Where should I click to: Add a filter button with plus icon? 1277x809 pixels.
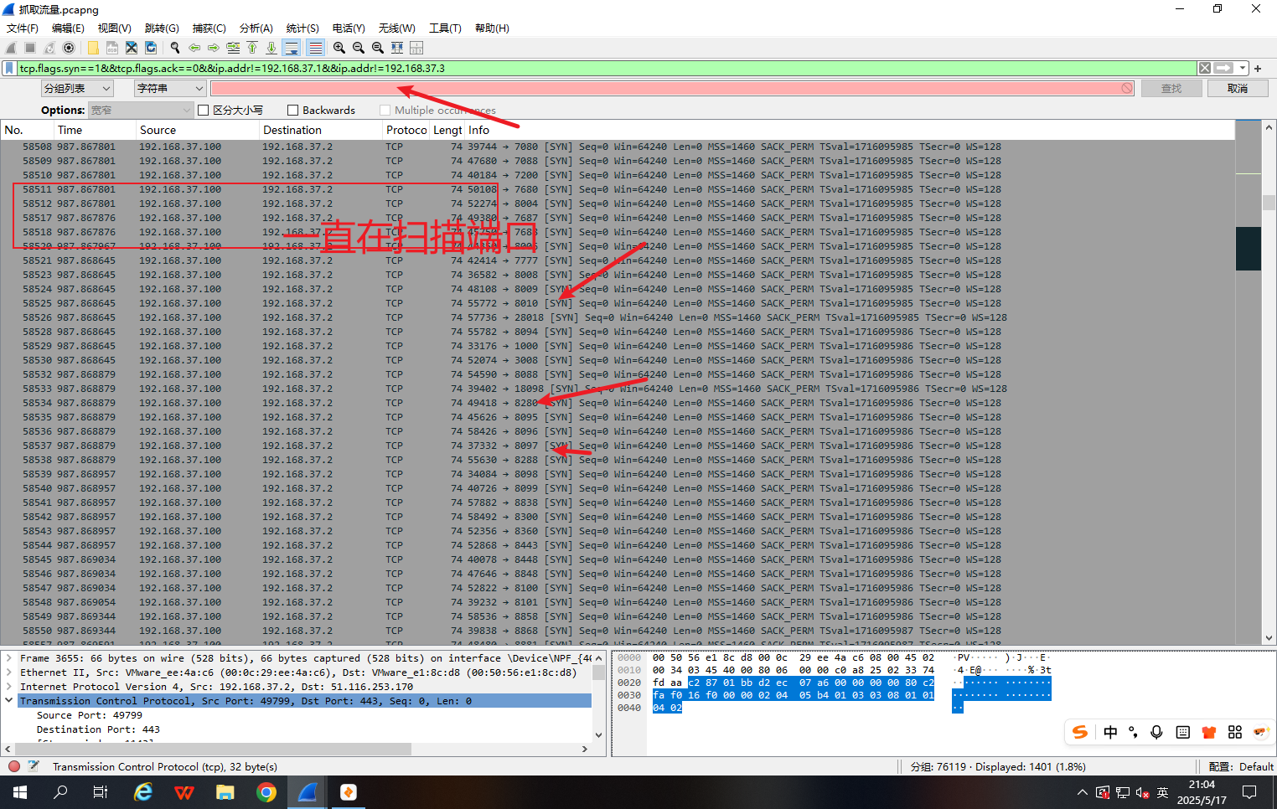[x=1258, y=69]
